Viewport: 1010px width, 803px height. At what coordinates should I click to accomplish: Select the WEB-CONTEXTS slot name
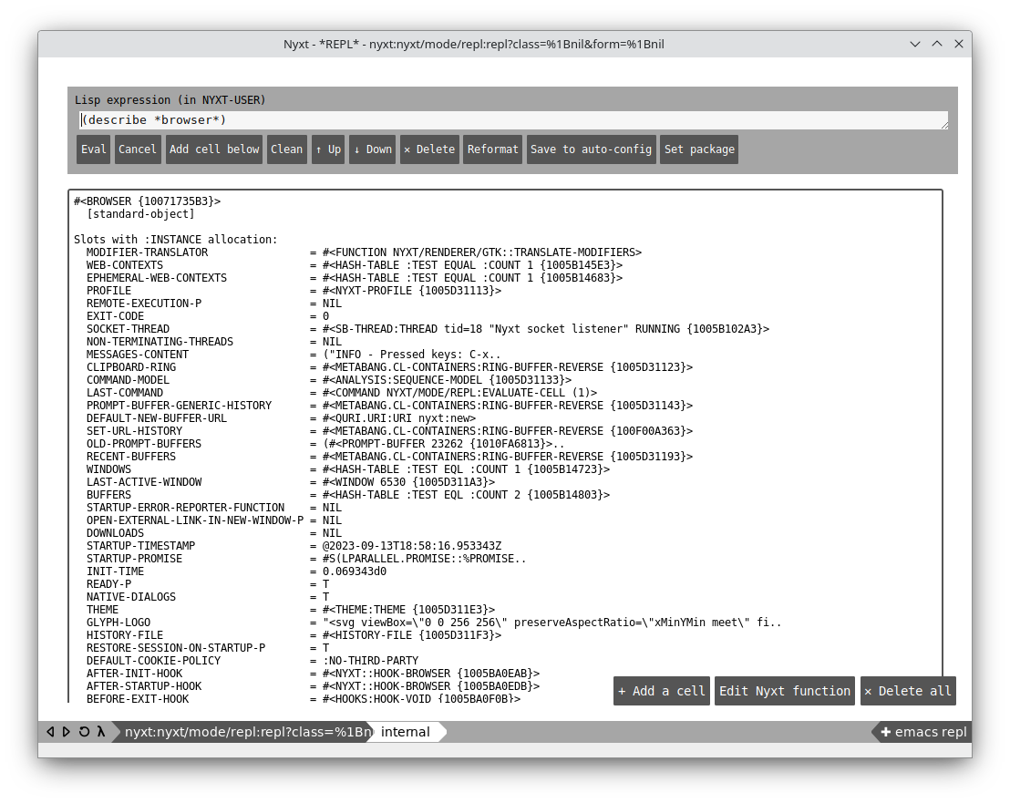tap(125, 265)
